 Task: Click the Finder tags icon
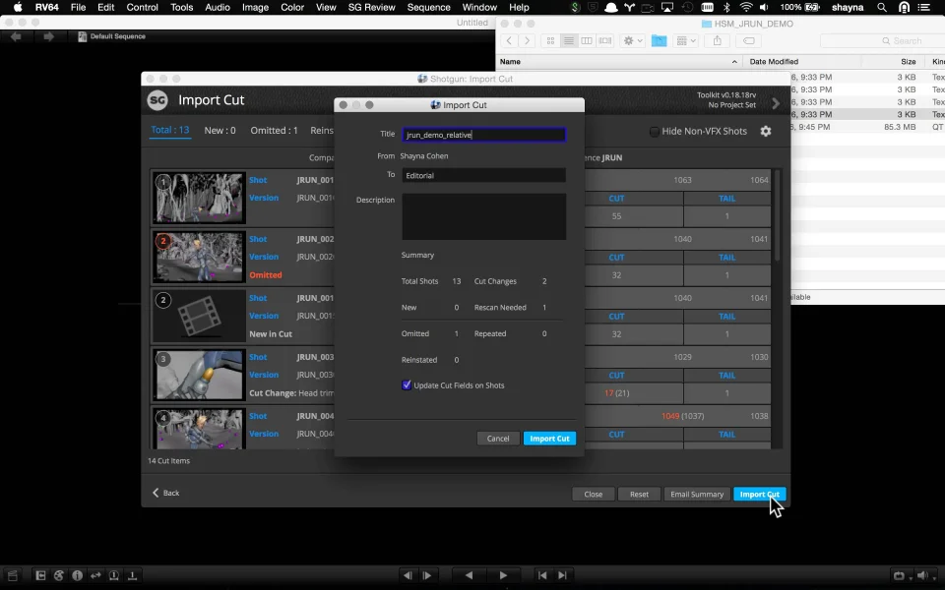pos(749,40)
